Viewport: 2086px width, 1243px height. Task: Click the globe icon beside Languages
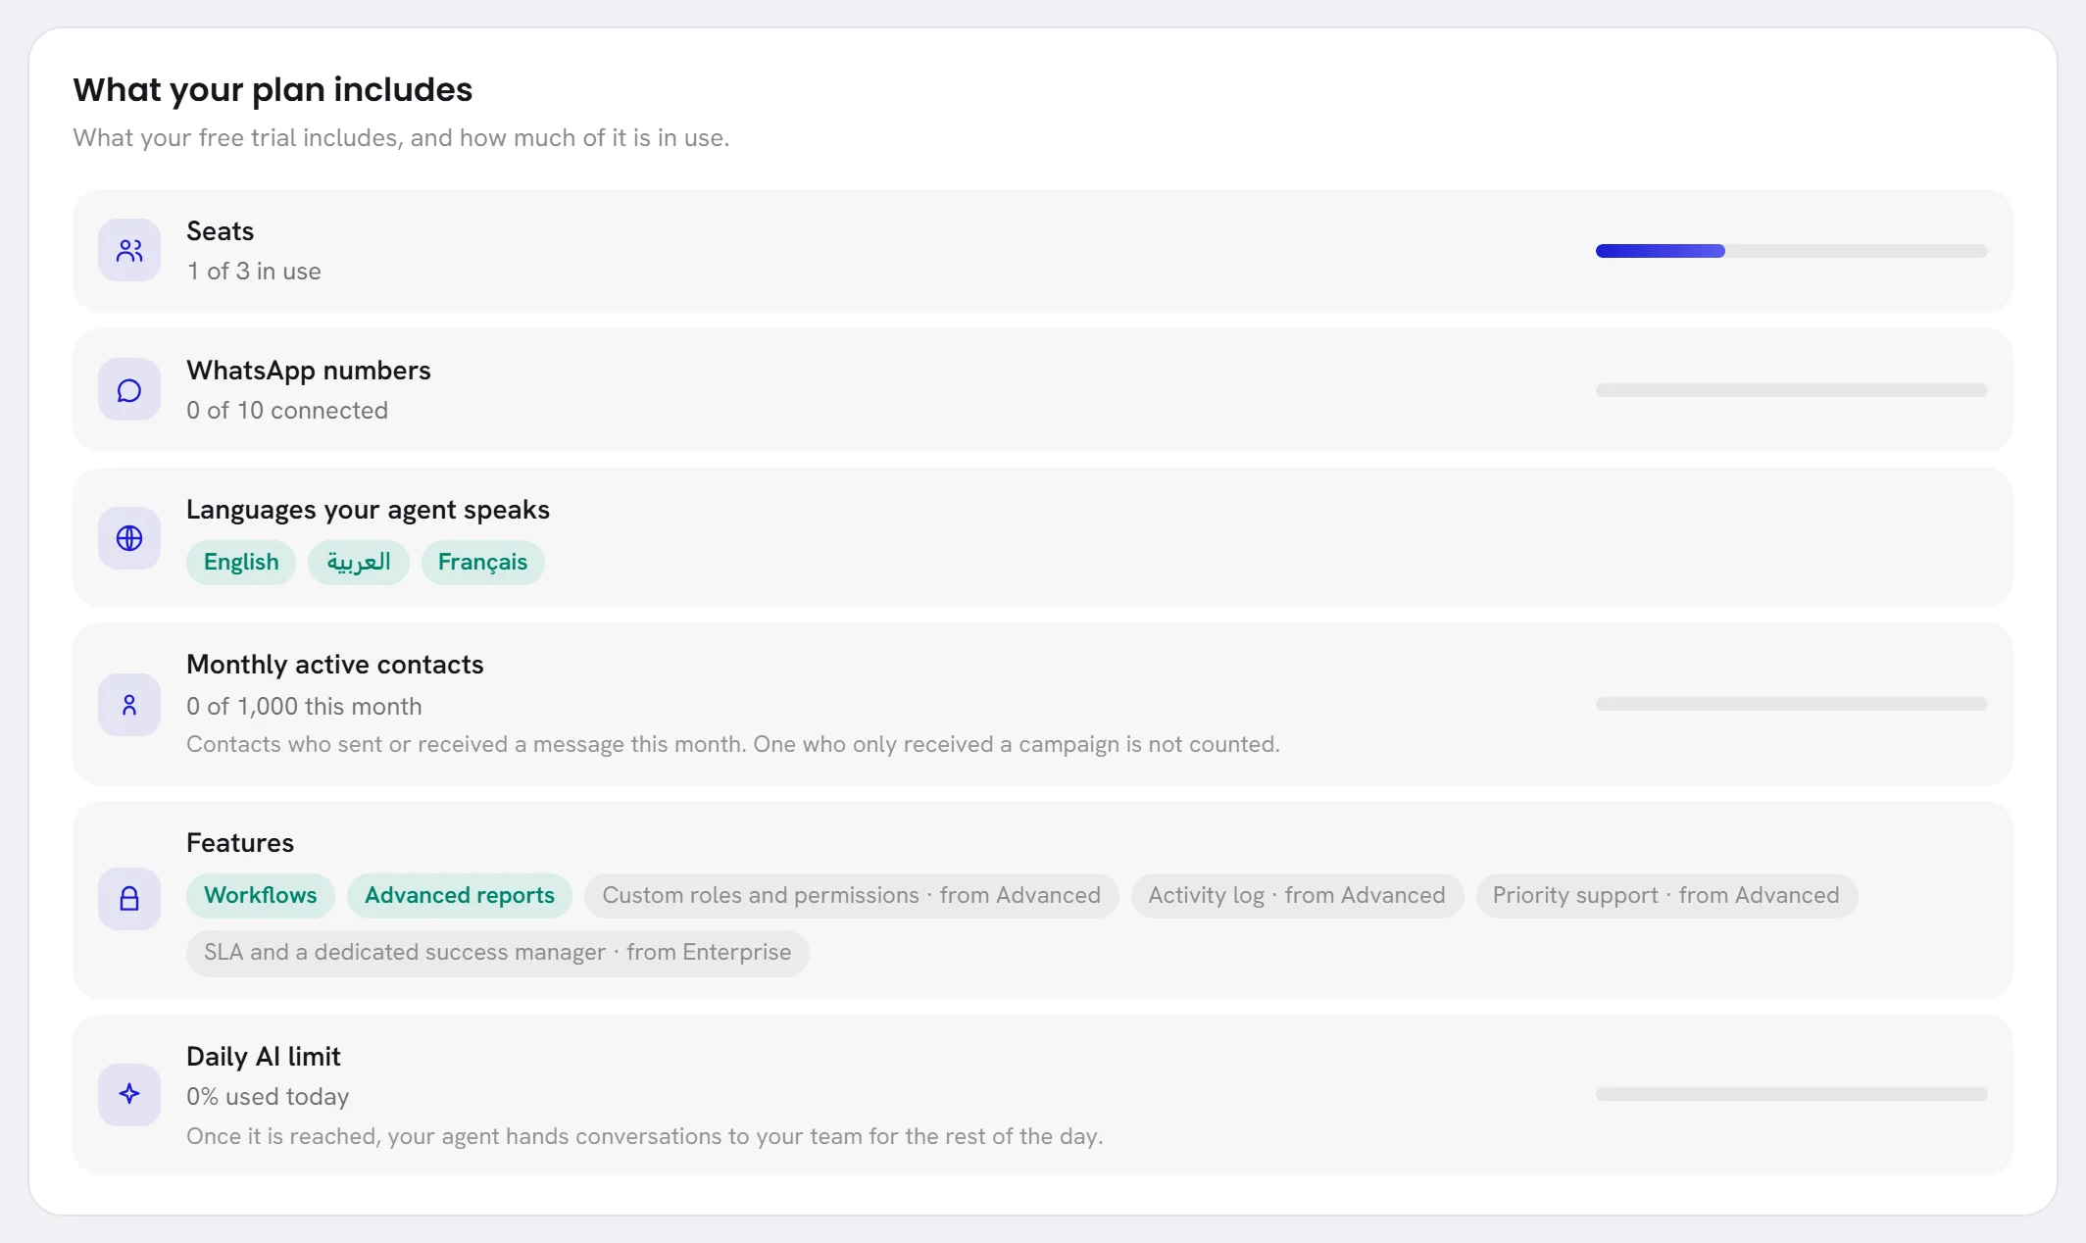(129, 537)
